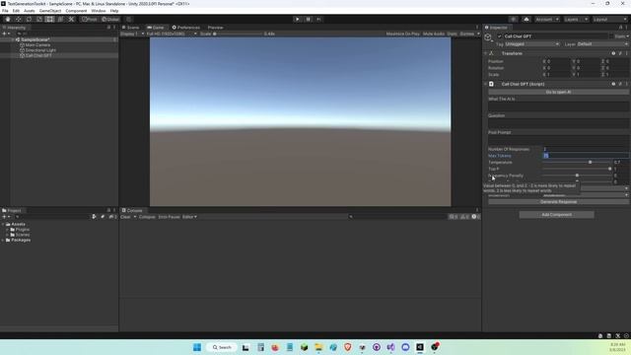The height and width of the screenshot is (355, 631).
Task: Select the Move tool in the toolbar
Action: pyautogui.click(x=18, y=20)
